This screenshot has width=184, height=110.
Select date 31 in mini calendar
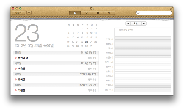click(91, 46)
